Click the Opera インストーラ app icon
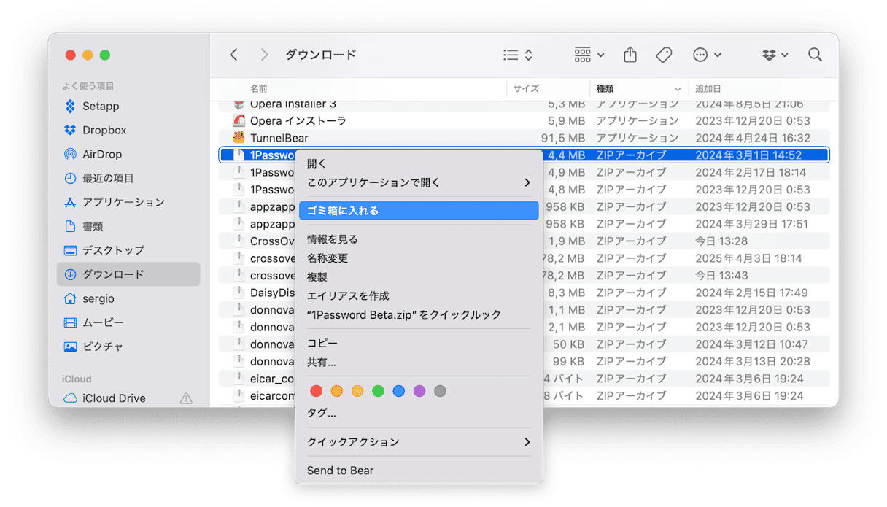Viewport: 887px width, 507px height. pos(239,120)
